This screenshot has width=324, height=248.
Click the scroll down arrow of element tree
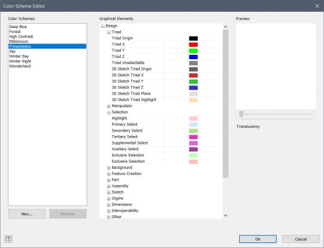pos(226,216)
